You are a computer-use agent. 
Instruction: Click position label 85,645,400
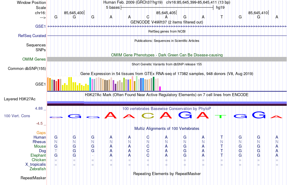(74, 13)
